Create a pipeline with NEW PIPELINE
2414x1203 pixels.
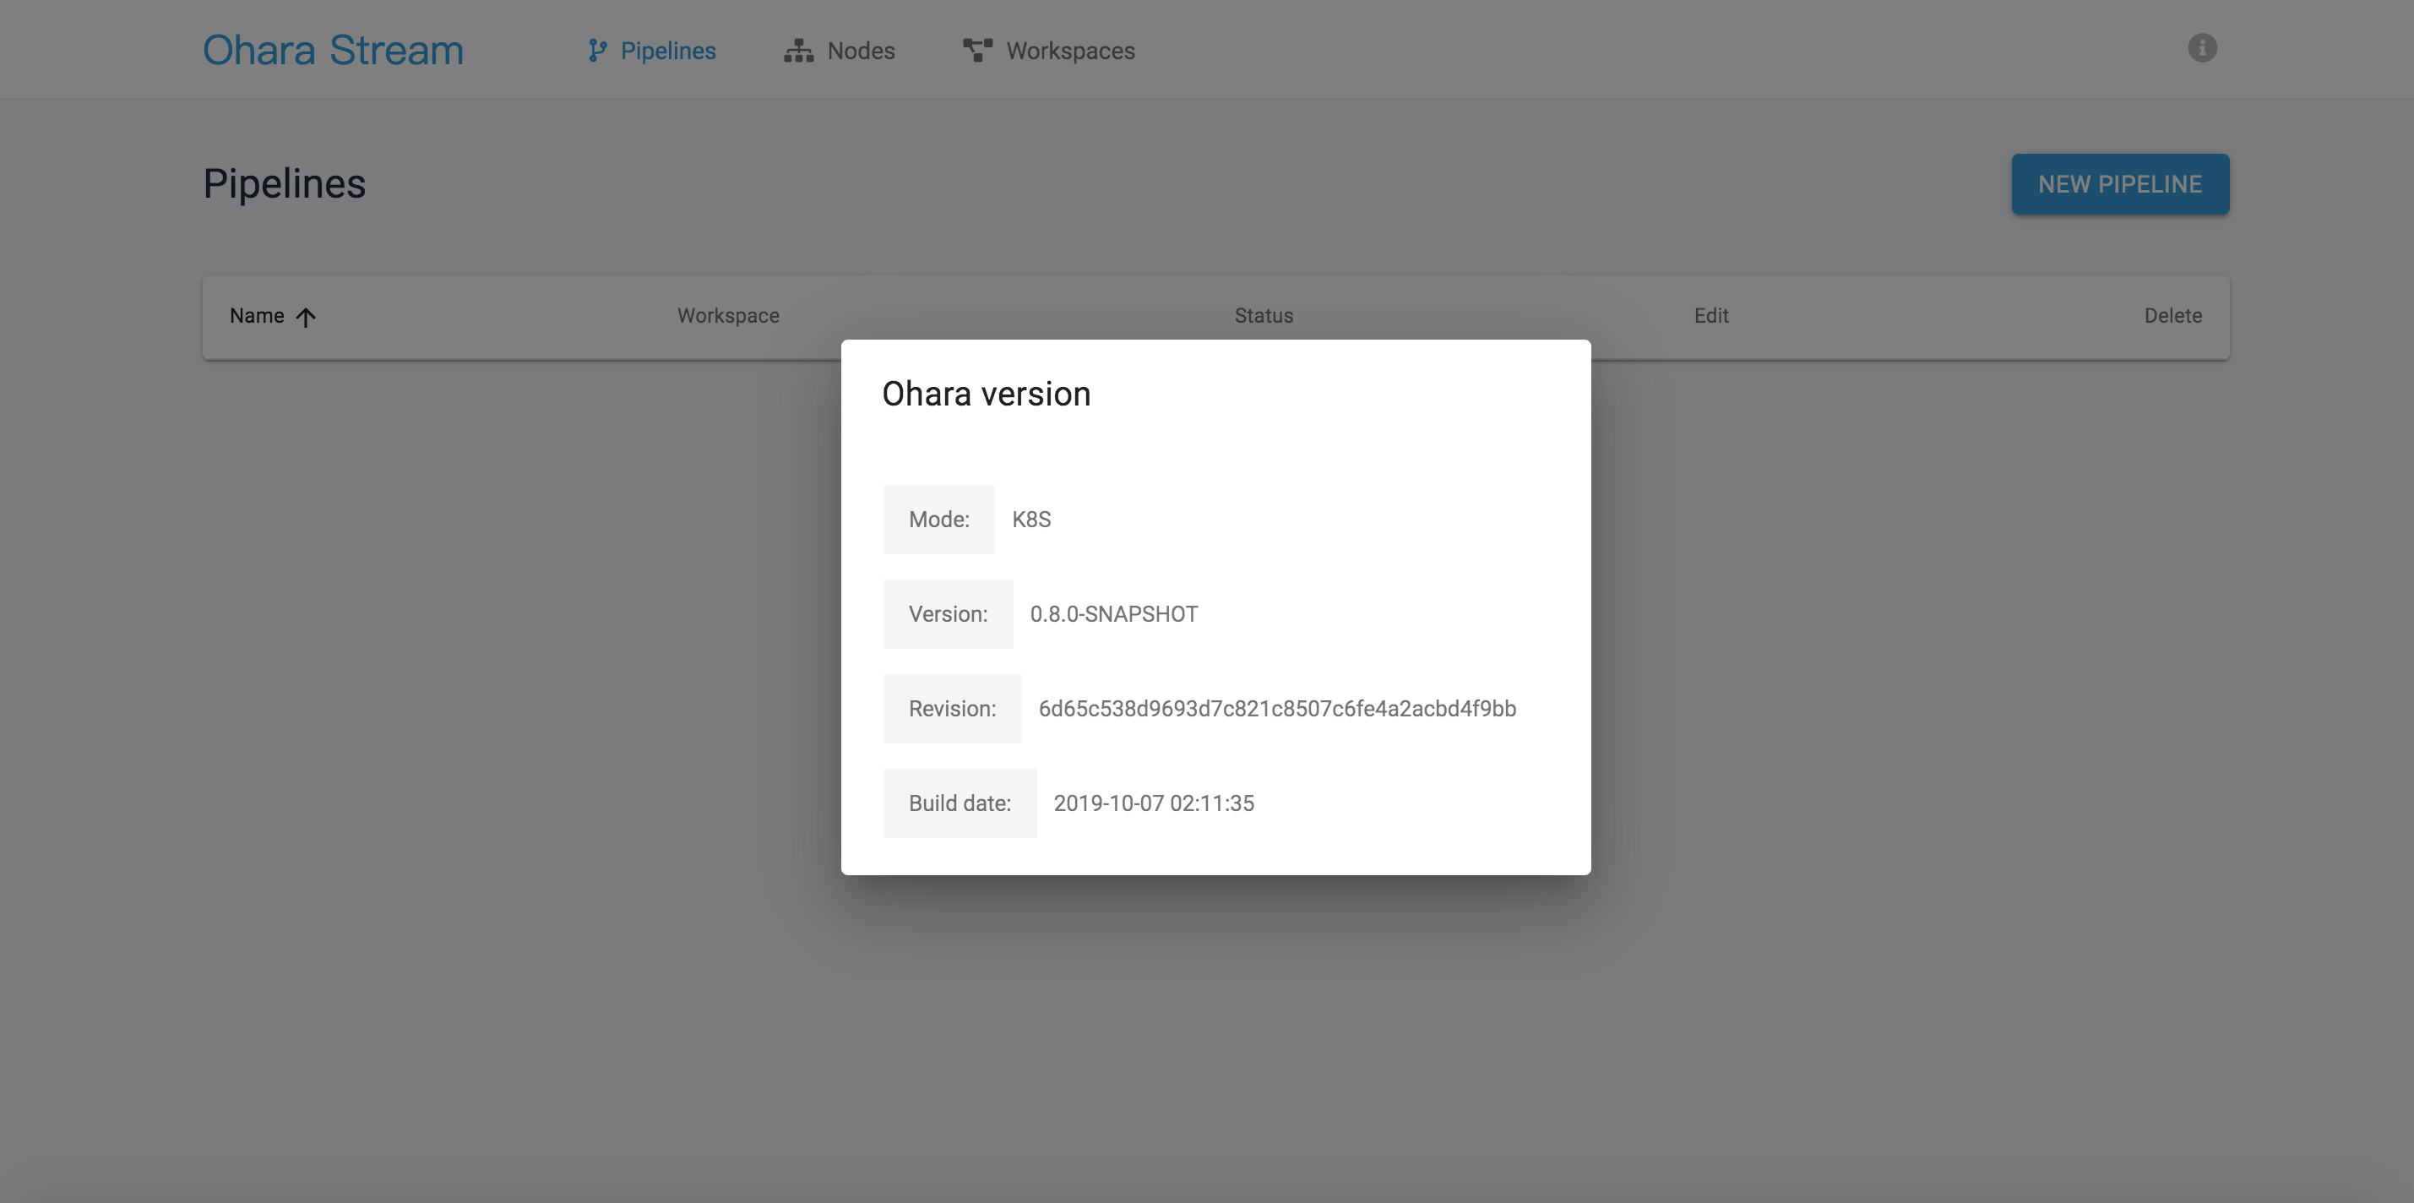[2120, 184]
